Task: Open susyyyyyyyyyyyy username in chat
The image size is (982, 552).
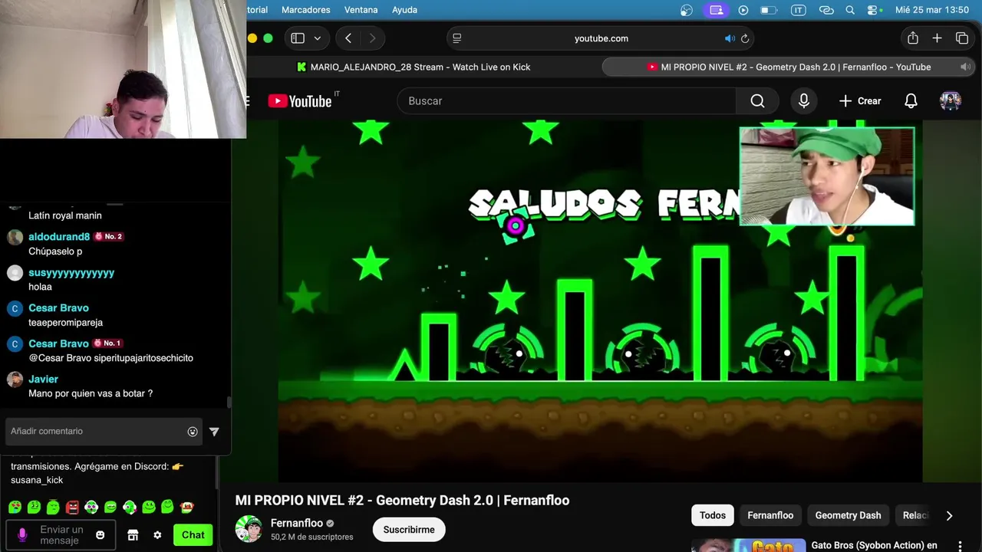Action: [x=71, y=273]
